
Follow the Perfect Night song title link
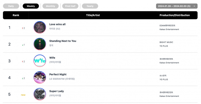[58, 74]
